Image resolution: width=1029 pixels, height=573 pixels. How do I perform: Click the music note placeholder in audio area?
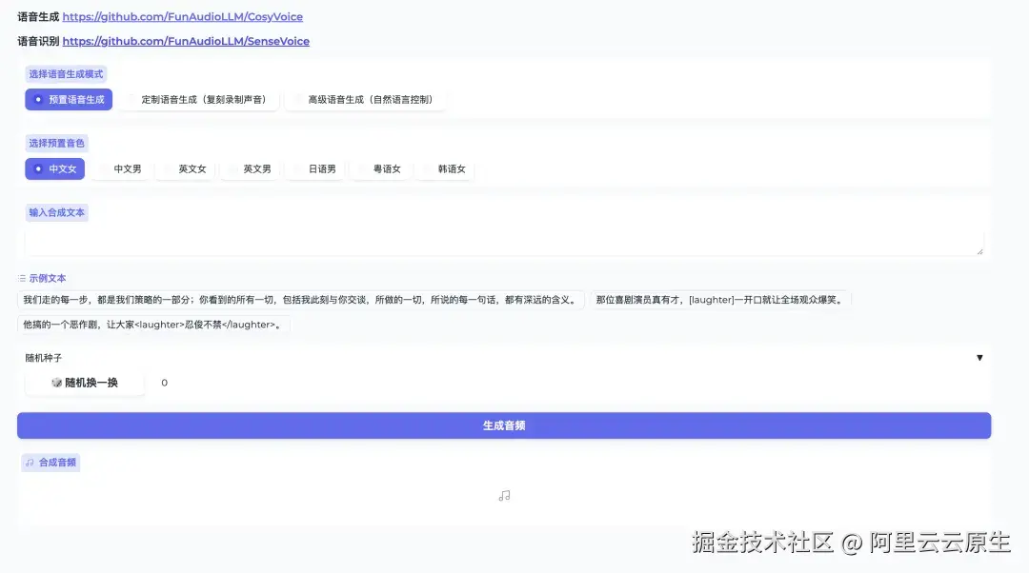coord(504,495)
